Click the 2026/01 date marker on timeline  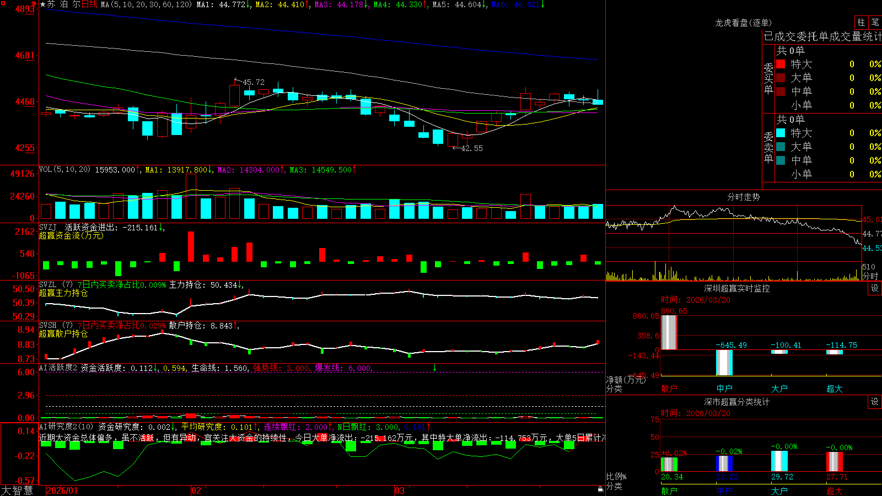click(x=62, y=490)
